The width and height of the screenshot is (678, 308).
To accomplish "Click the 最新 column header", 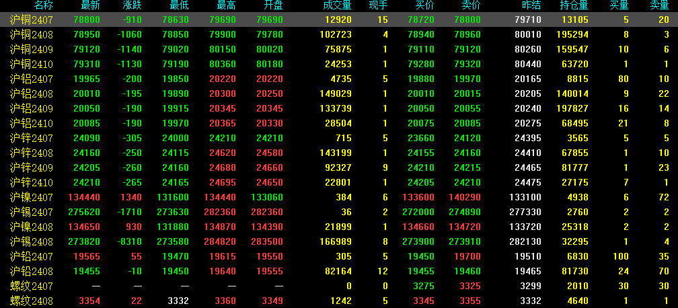I will (x=90, y=5).
